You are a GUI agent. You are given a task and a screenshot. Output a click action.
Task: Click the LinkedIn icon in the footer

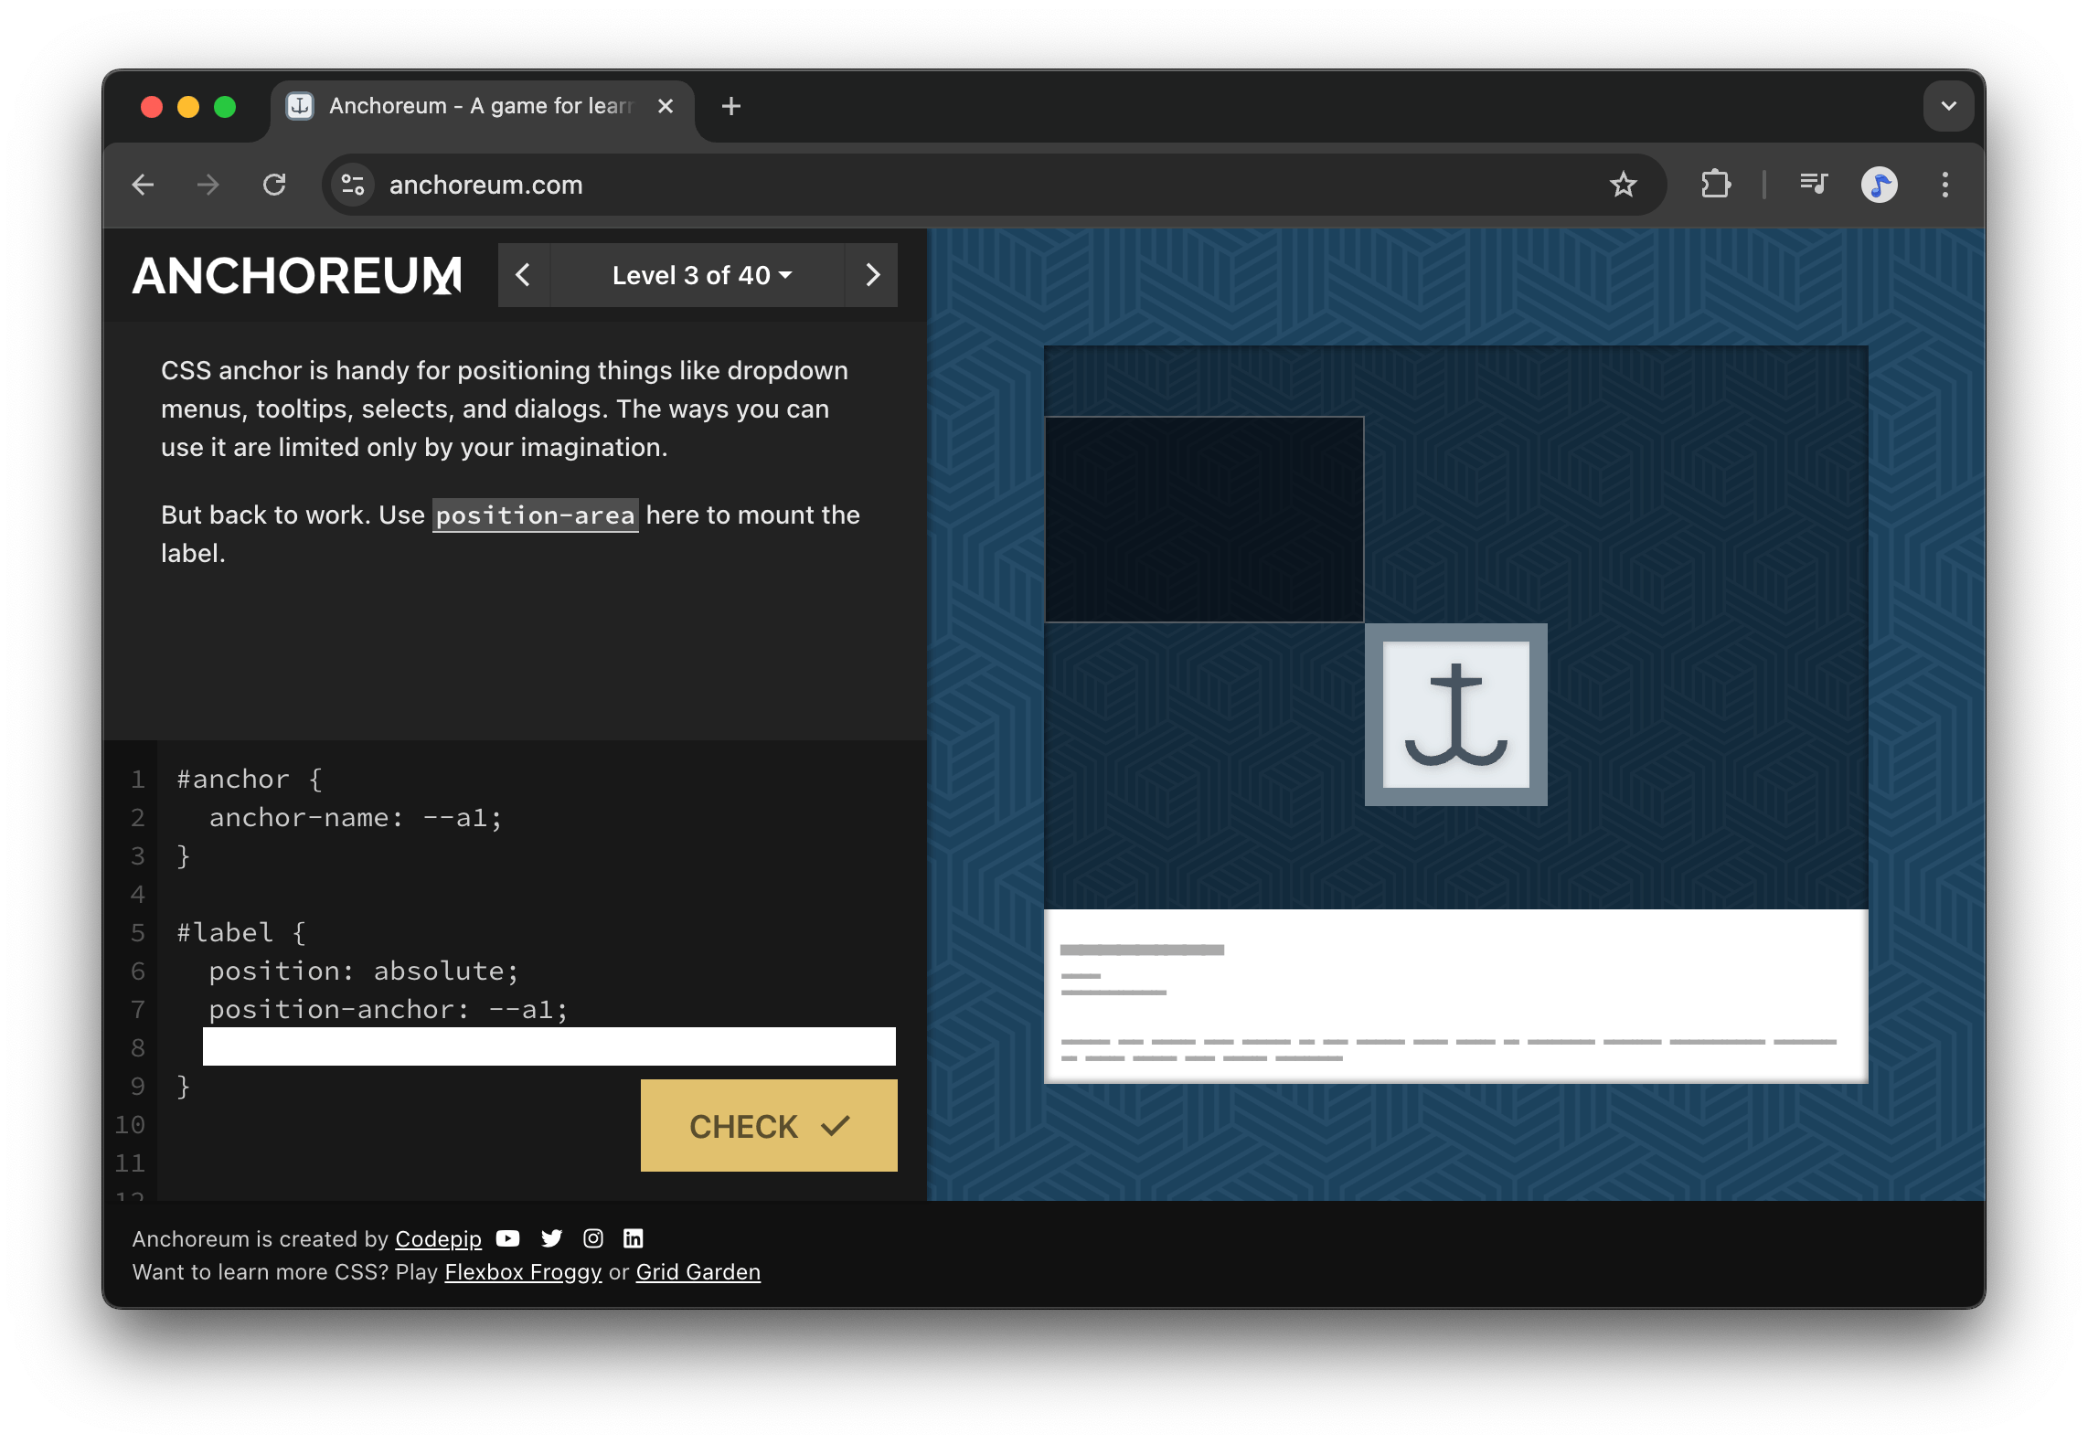633,1238
